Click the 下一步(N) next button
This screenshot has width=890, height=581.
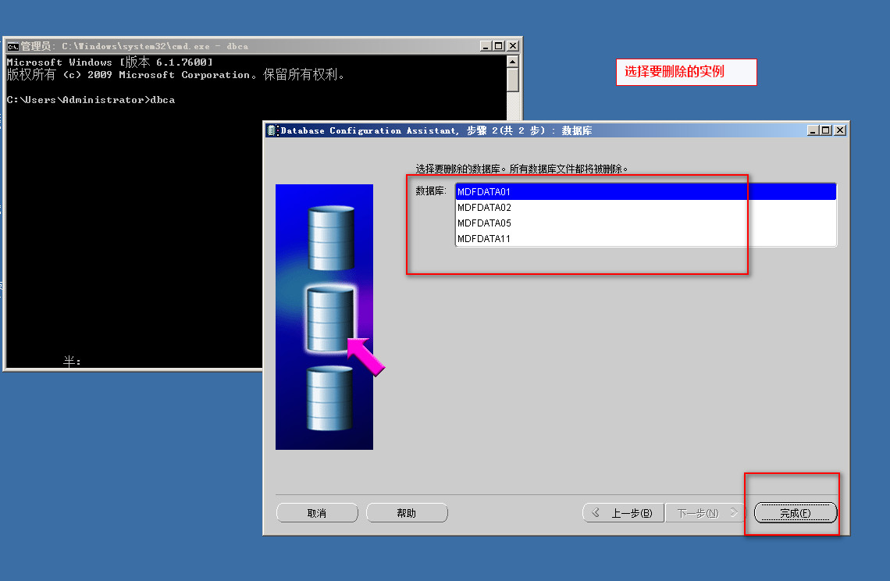click(x=703, y=513)
